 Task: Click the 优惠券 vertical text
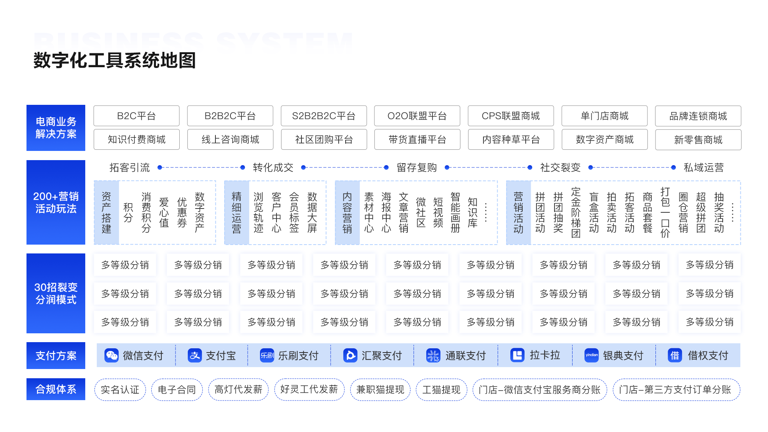[x=182, y=213]
